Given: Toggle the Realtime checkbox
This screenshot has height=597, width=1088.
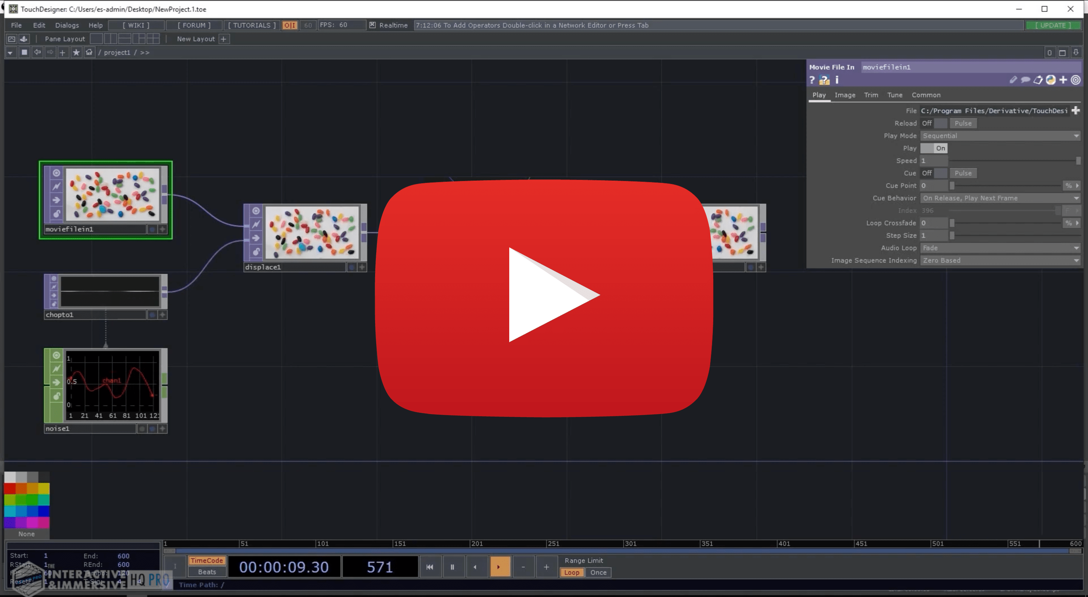Looking at the screenshot, I should [372, 25].
